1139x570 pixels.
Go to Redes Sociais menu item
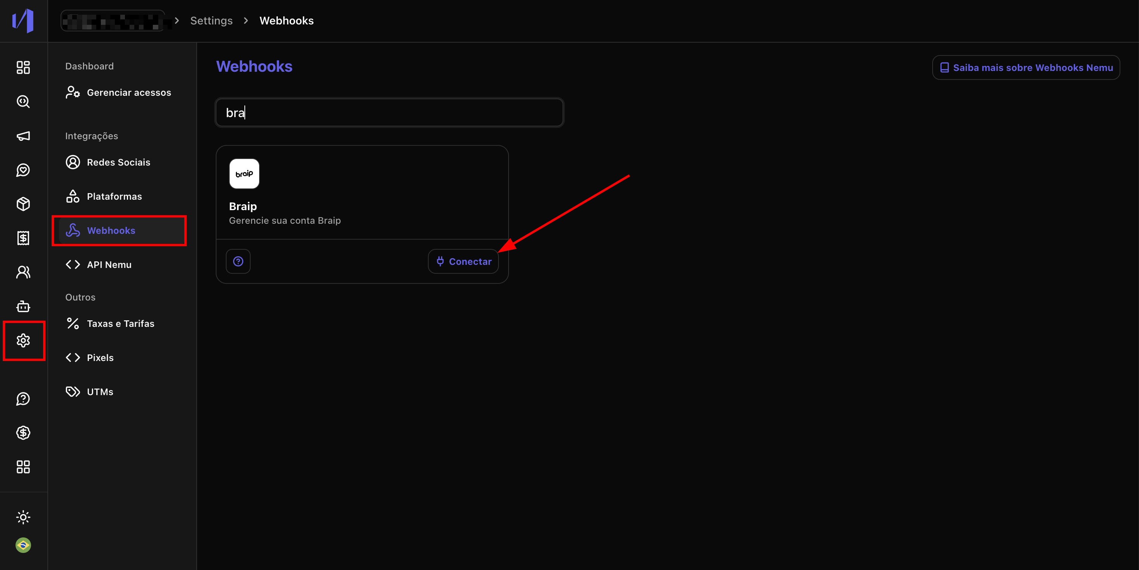[x=118, y=162]
